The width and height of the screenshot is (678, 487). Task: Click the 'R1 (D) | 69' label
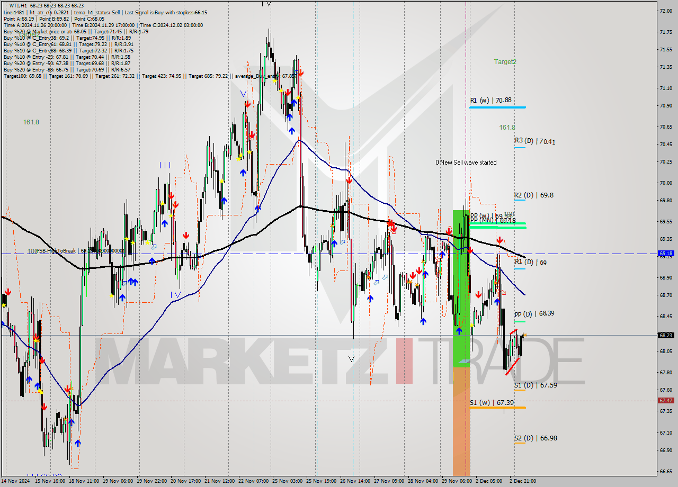point(531,262)
